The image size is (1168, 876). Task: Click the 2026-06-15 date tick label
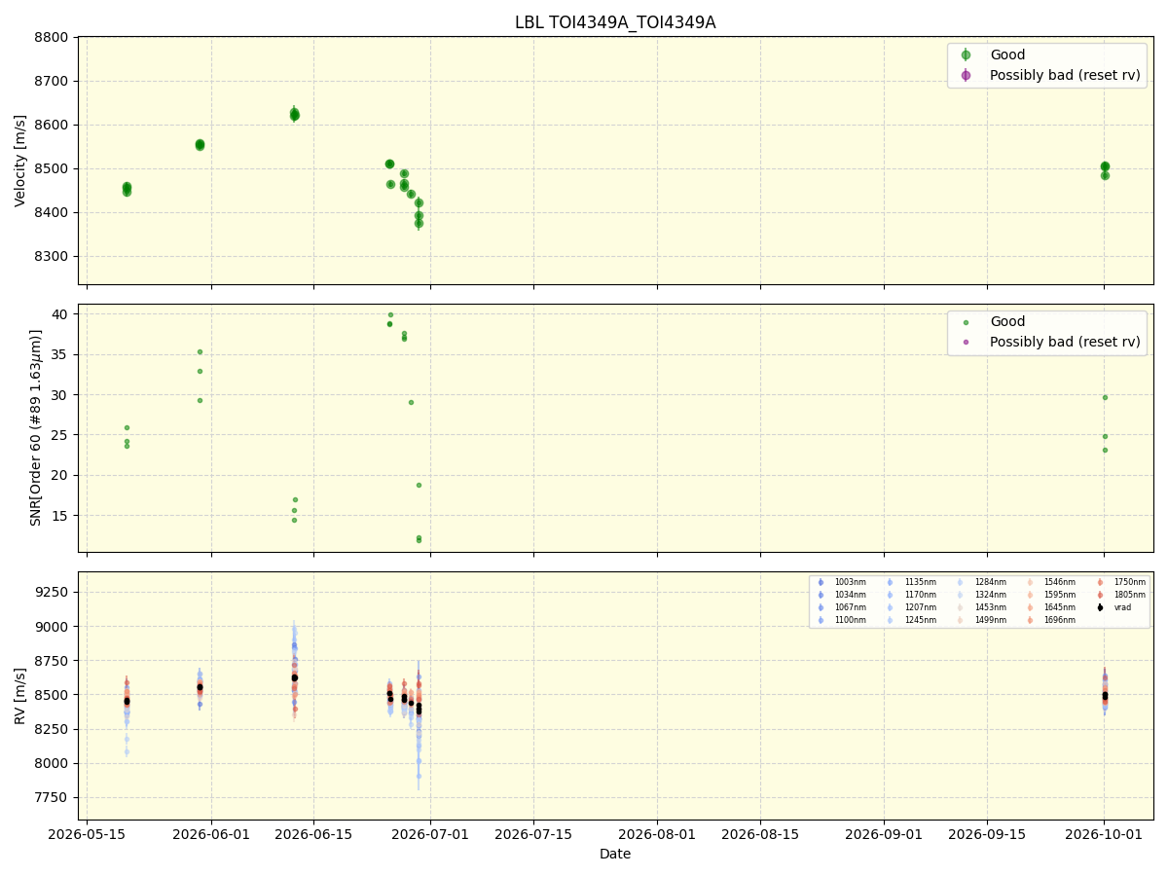pyautogui.click(x=313, y=834)
